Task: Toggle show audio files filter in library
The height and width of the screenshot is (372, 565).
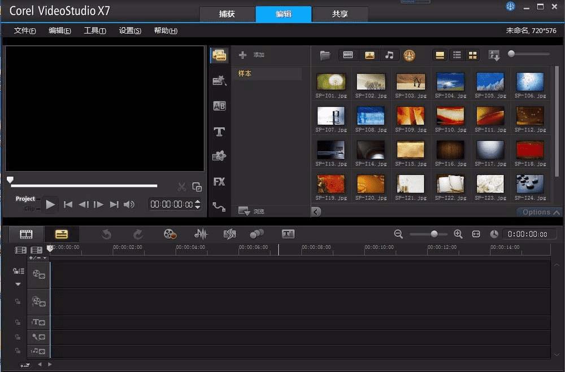Action: click(x=389, y=55)
